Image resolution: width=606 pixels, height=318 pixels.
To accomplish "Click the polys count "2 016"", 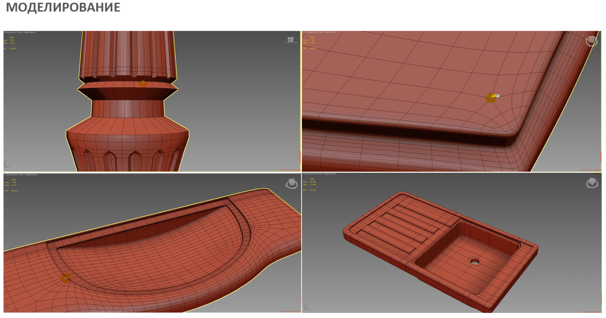I will (12, 41).
